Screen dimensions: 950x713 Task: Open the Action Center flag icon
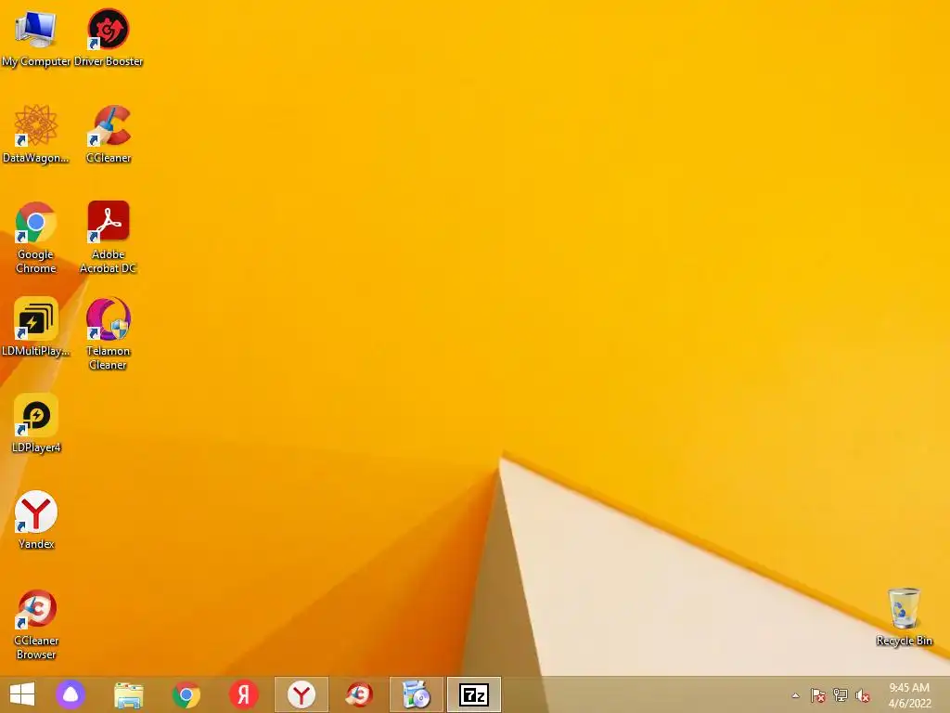click(x=818, y=695)
